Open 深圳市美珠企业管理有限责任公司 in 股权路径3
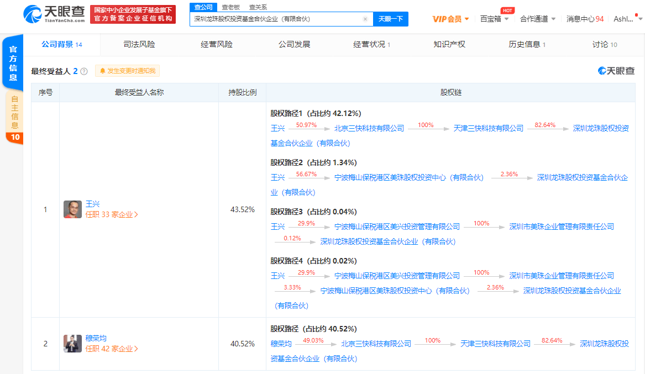 [x=562, y=226]
